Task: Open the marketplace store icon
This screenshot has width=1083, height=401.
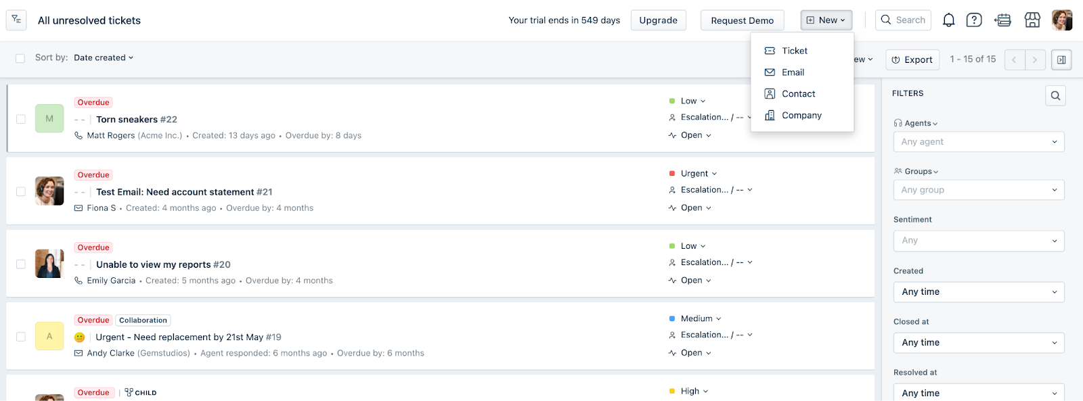Action: click(1032, 20)
